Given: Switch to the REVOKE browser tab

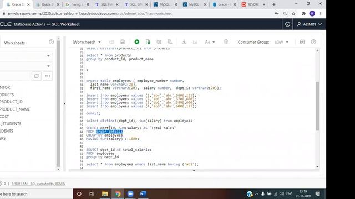Looking at the screenshot, I should pyautogui.click(x=253, y=4).
